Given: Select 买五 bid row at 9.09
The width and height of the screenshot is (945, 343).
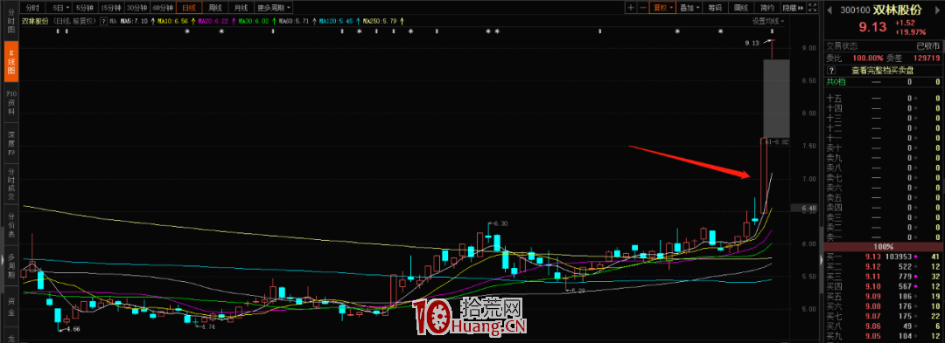Looking at the screenshot, I should click(x=883, y=296).
